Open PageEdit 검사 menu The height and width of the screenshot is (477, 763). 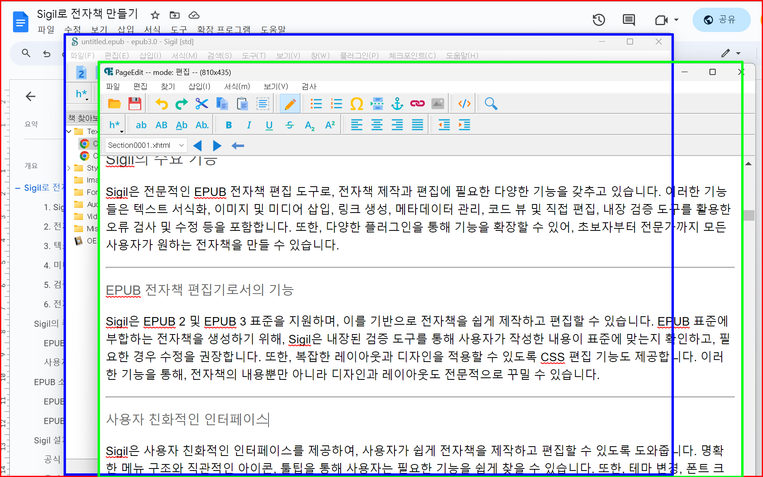[309, 86]
